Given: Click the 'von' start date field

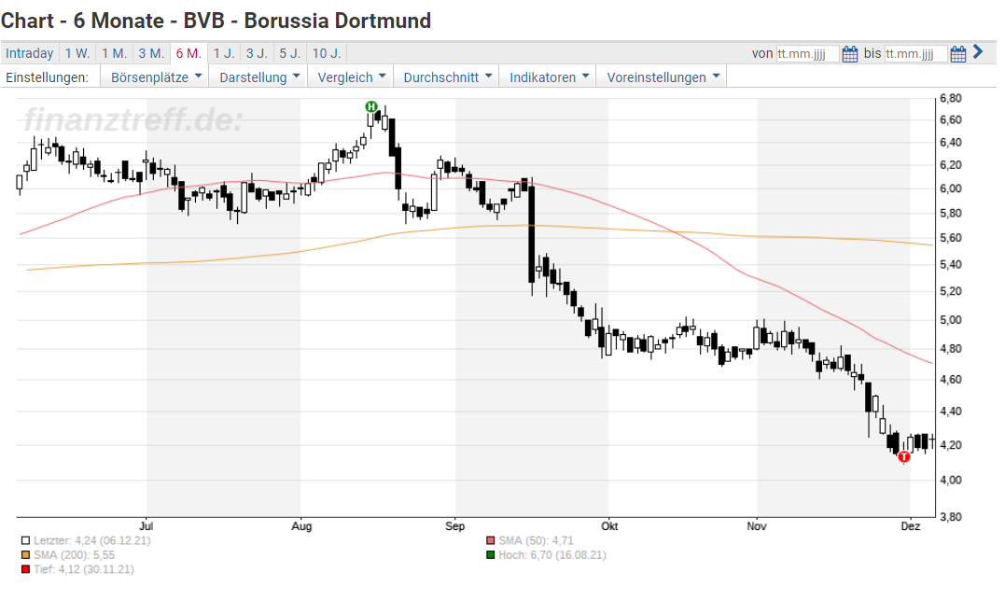Looking at the screenshot, I should point(807,54).
